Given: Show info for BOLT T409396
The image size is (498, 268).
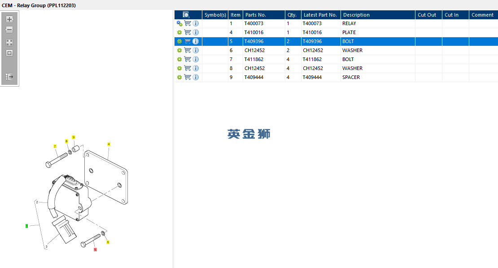Looking at the screenshot, I should point(196,41).
